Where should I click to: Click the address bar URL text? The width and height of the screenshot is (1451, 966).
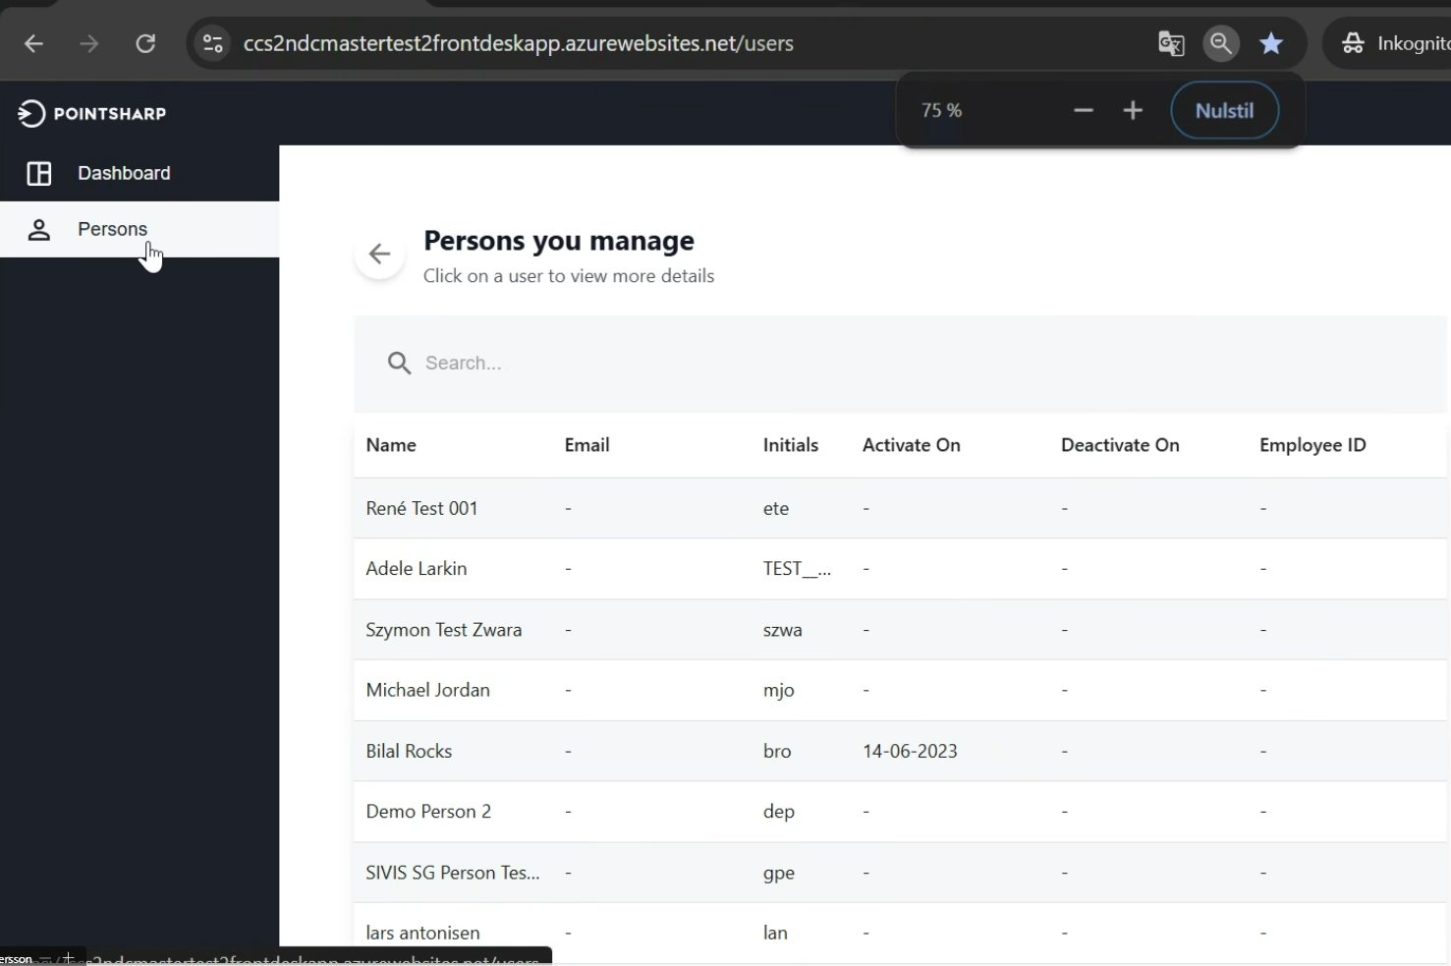coord(518,43)
